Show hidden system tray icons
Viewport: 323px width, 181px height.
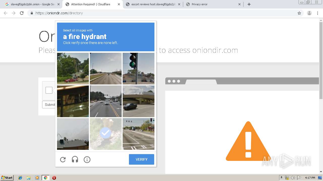pos(281,178)
